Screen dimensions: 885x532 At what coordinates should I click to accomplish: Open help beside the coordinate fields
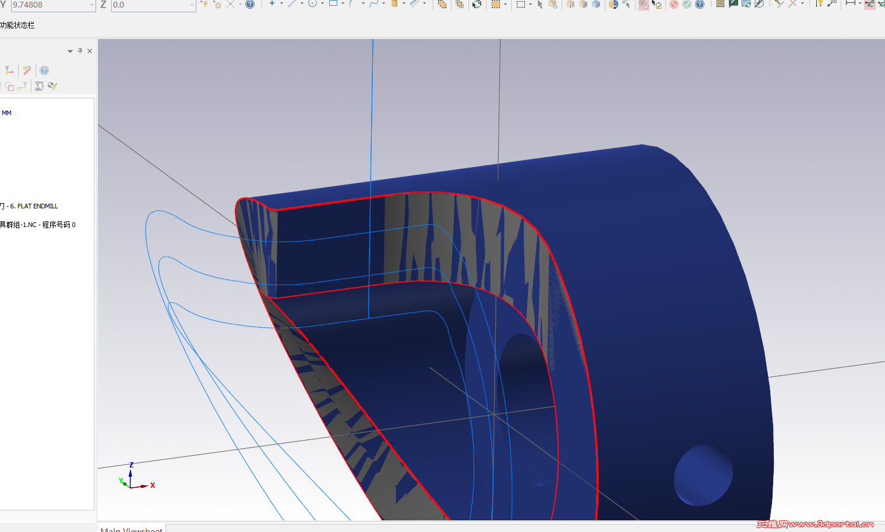250,4
